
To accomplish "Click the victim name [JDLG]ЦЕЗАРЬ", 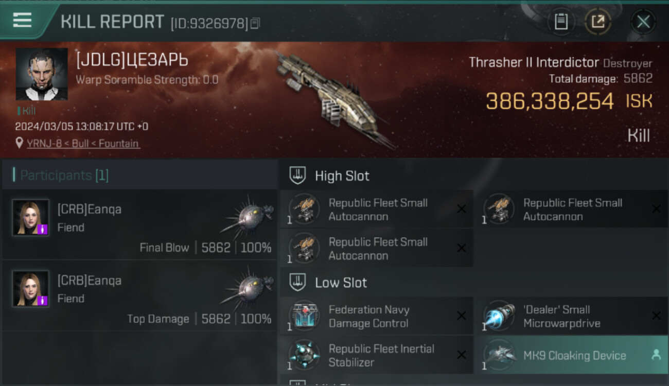I will 132,61.
